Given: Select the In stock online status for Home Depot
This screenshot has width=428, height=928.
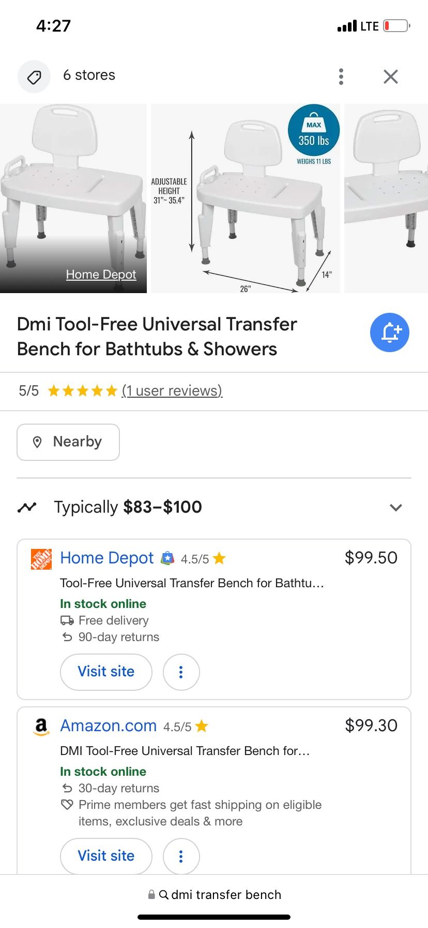Looking at the screenshot, I should coord(103,604).
